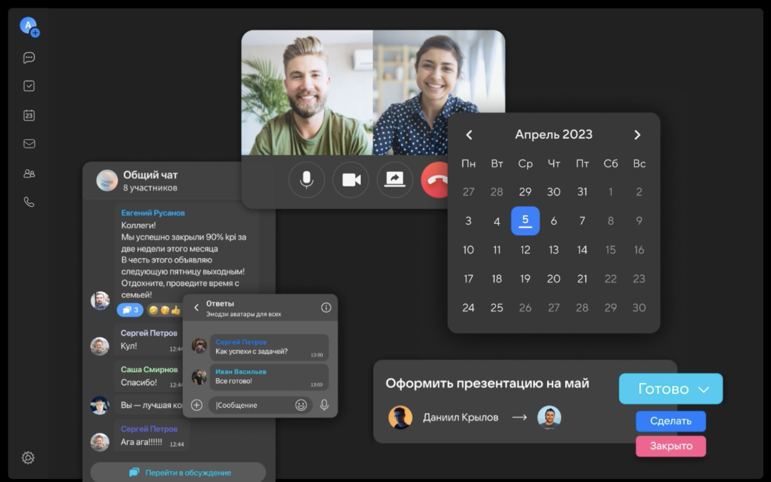Open info icon in Ответы panel
The image size is (771, 482).
(326, 307)
